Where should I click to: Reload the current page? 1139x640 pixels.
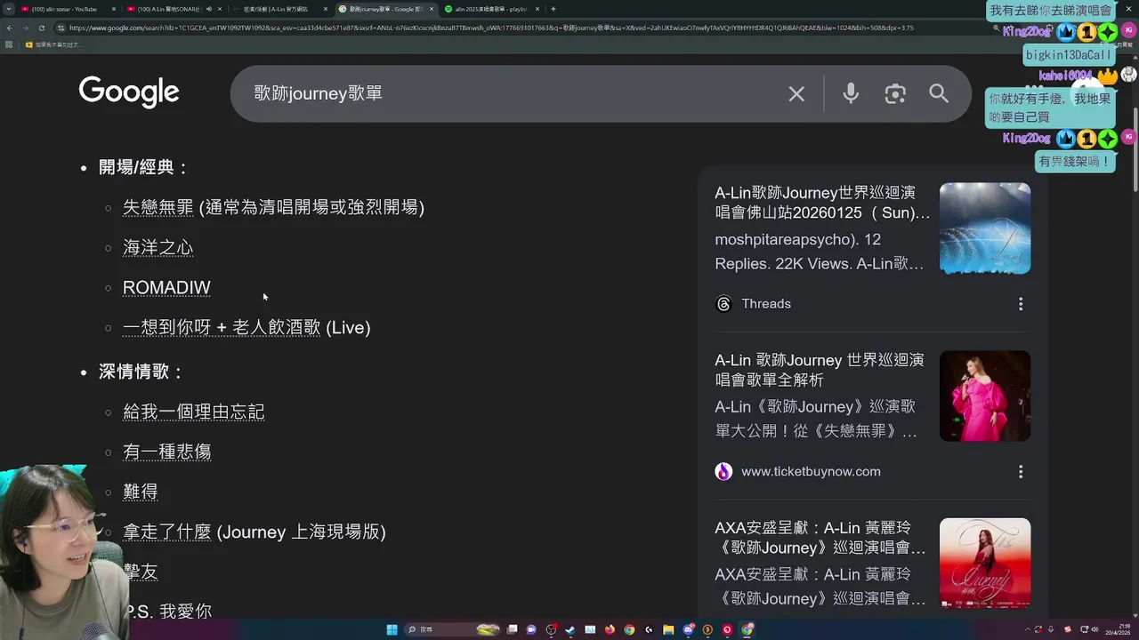pos(41,28)
